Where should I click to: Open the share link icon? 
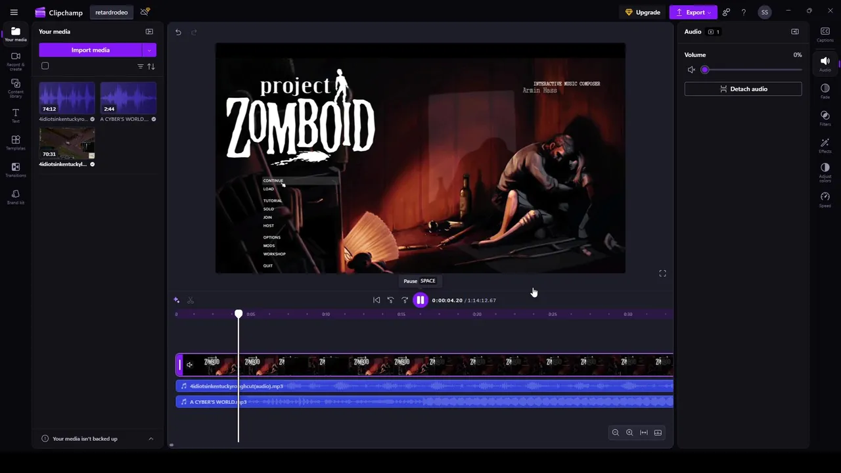[726, 12]
